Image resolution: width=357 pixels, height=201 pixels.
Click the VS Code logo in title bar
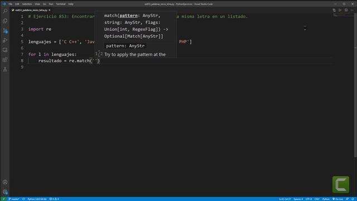coord(4,4)
